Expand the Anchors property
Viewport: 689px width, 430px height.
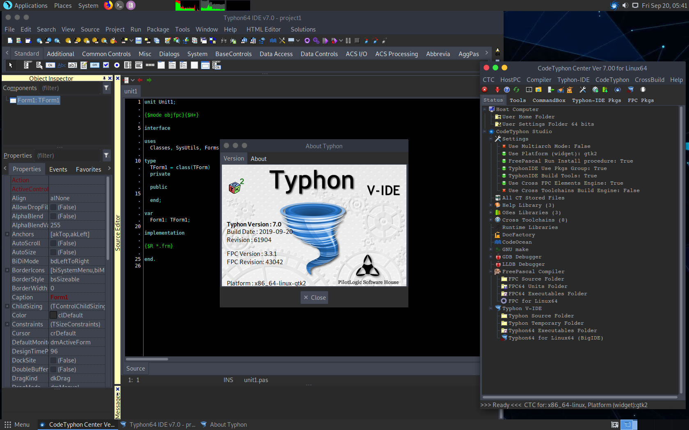tap(7, 234)
